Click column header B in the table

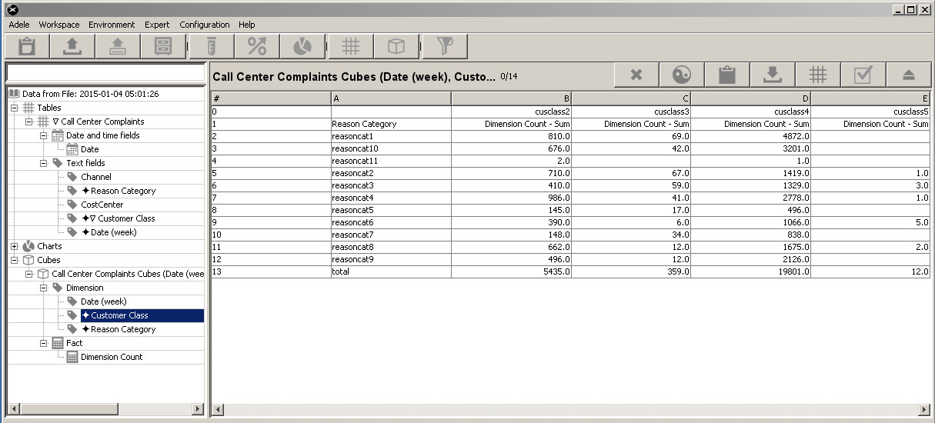click(x=511, y=98)
